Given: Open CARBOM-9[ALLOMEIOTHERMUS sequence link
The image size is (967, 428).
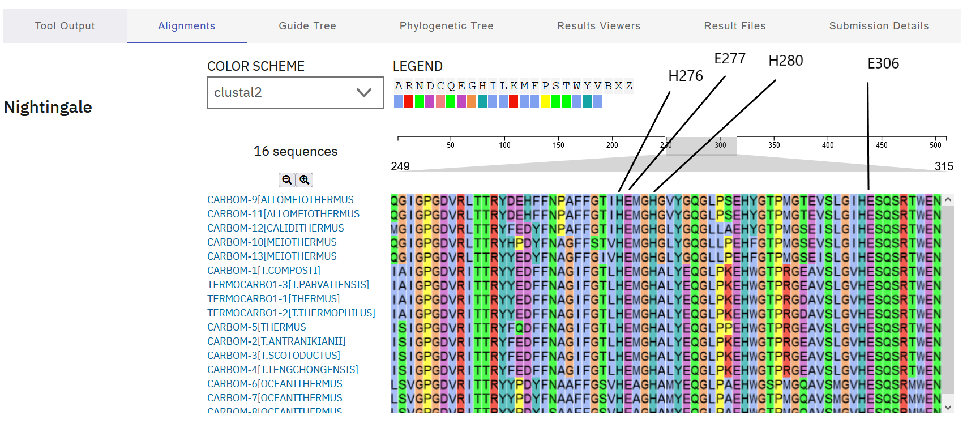Looking at the screenshot, I should tap(280, 200).
